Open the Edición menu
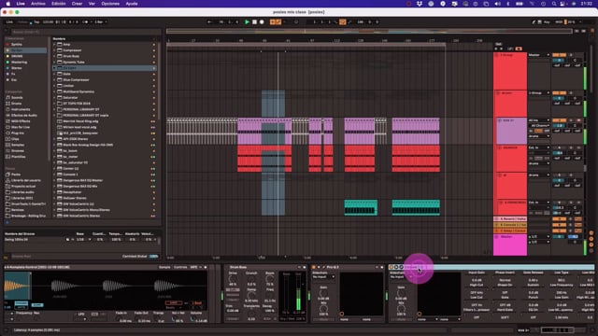Screen dimensions: 598x336 click(58, 4)
